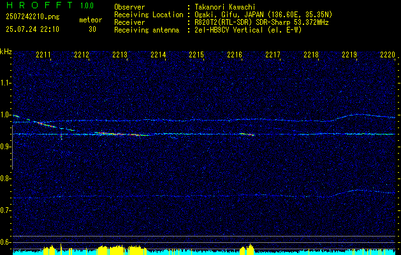Click antenna value 2el-HB9CV Vertical
The height and width of the screenshot is (255, 401).
[248, 30]
